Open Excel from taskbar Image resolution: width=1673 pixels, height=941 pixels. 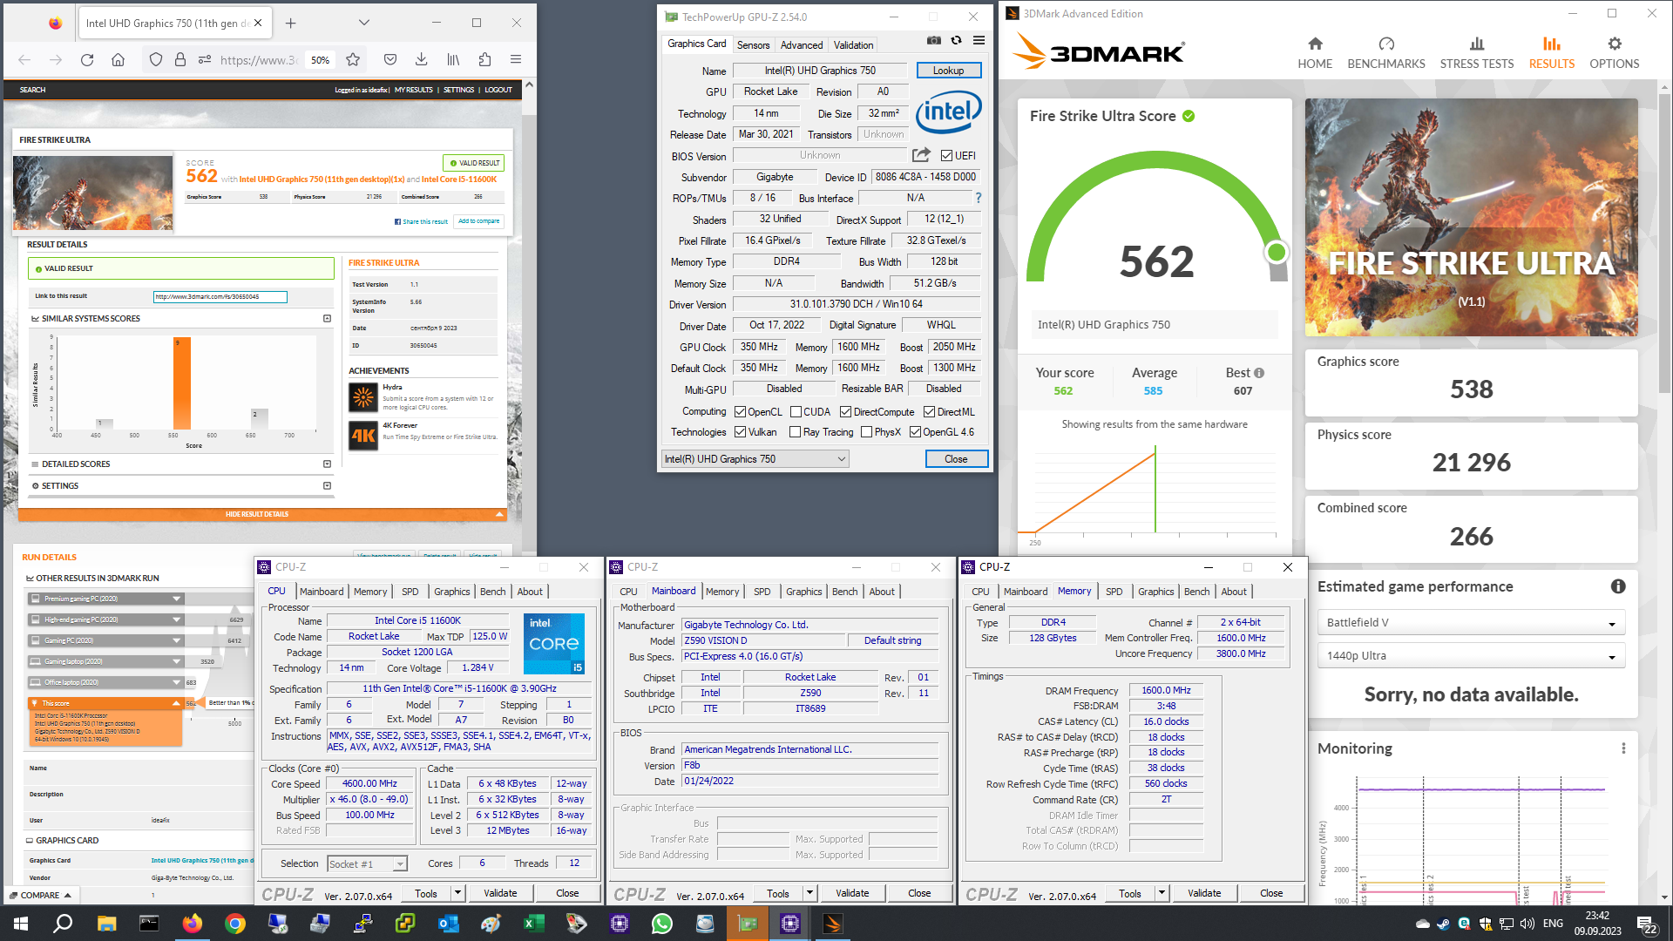click(534, 924)
